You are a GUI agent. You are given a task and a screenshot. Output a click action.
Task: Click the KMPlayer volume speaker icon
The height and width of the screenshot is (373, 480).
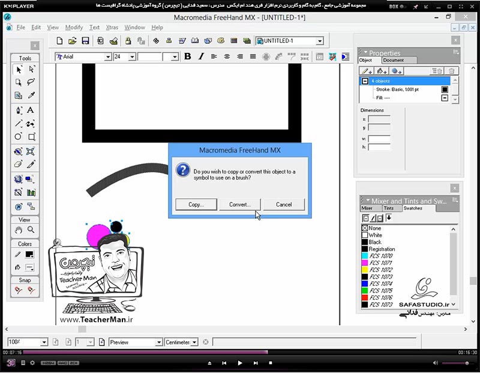pos(436,363)
